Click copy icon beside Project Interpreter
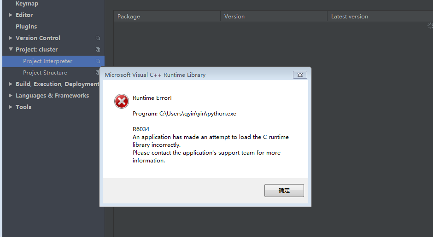This screenshot has width=433, height=237. [98, 61]
